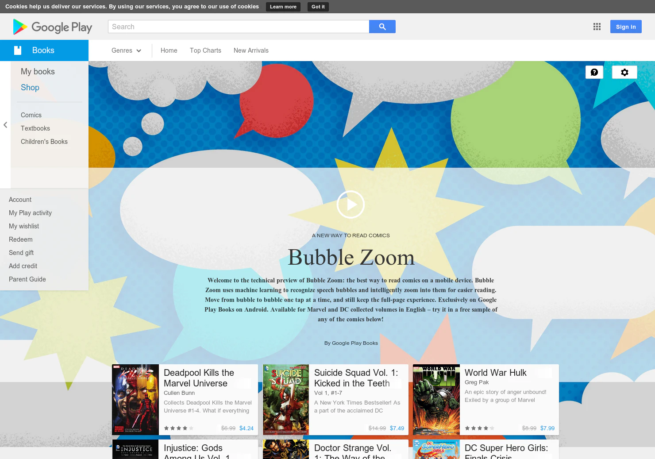Open the Suicide Squad Vol. 1 cover

click(x=286, y=400)
